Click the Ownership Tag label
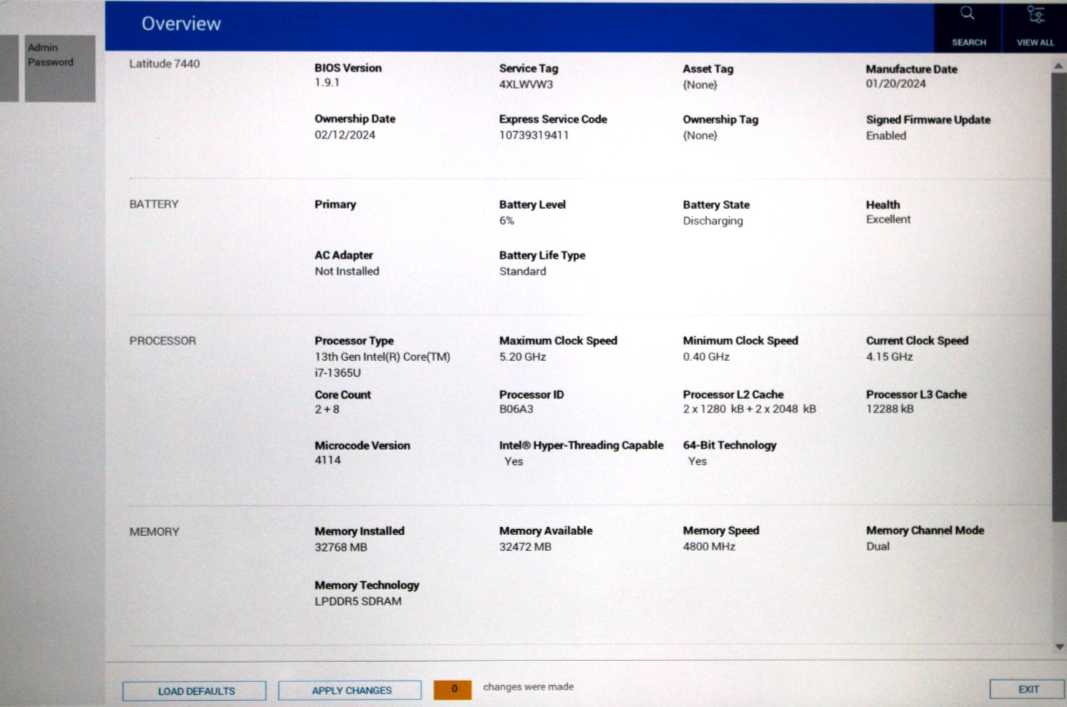Screen dimensions: 1067x707 click(x=720, y=120)
